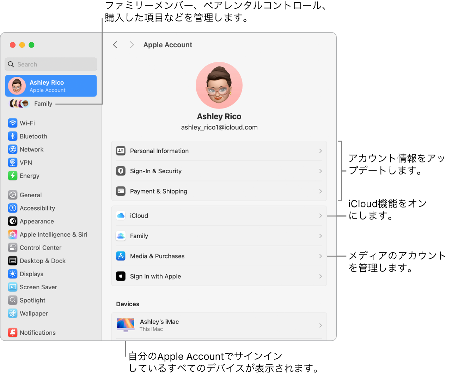The image size is (452, 376).
Task: Click chevron on Sign in with Apple row
Action: coord(320,276)
